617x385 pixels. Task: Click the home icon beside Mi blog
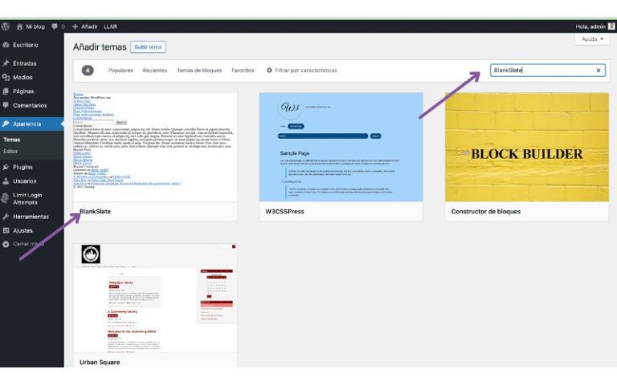(19, 26)
